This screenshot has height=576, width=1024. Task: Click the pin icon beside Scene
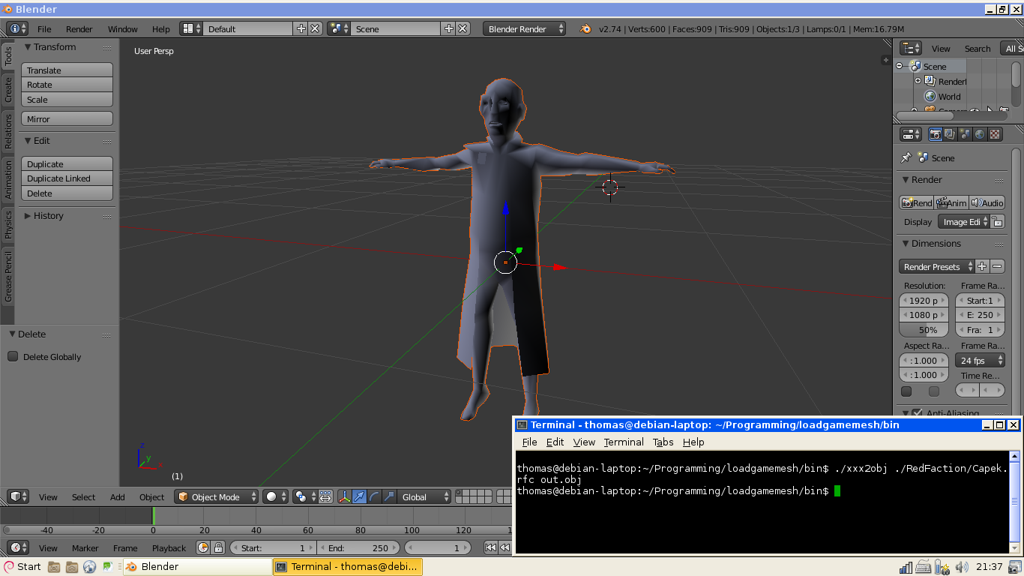pos(906,157)
